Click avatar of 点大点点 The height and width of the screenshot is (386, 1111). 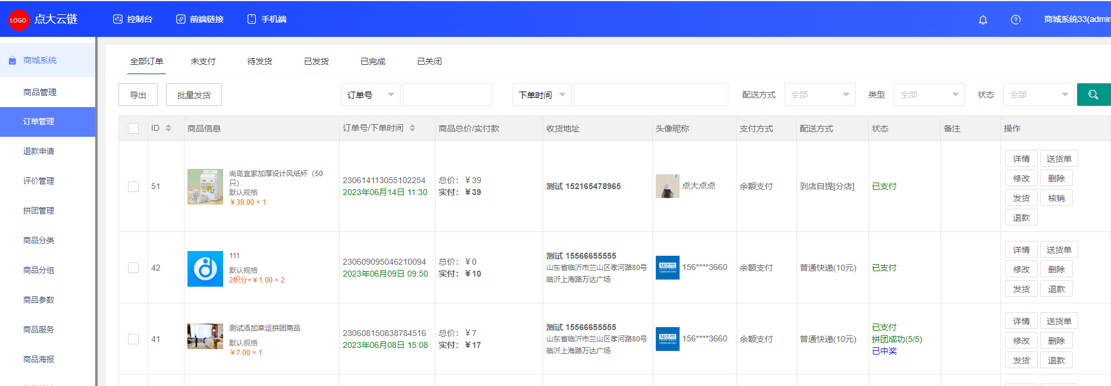(x=668, y=186)
